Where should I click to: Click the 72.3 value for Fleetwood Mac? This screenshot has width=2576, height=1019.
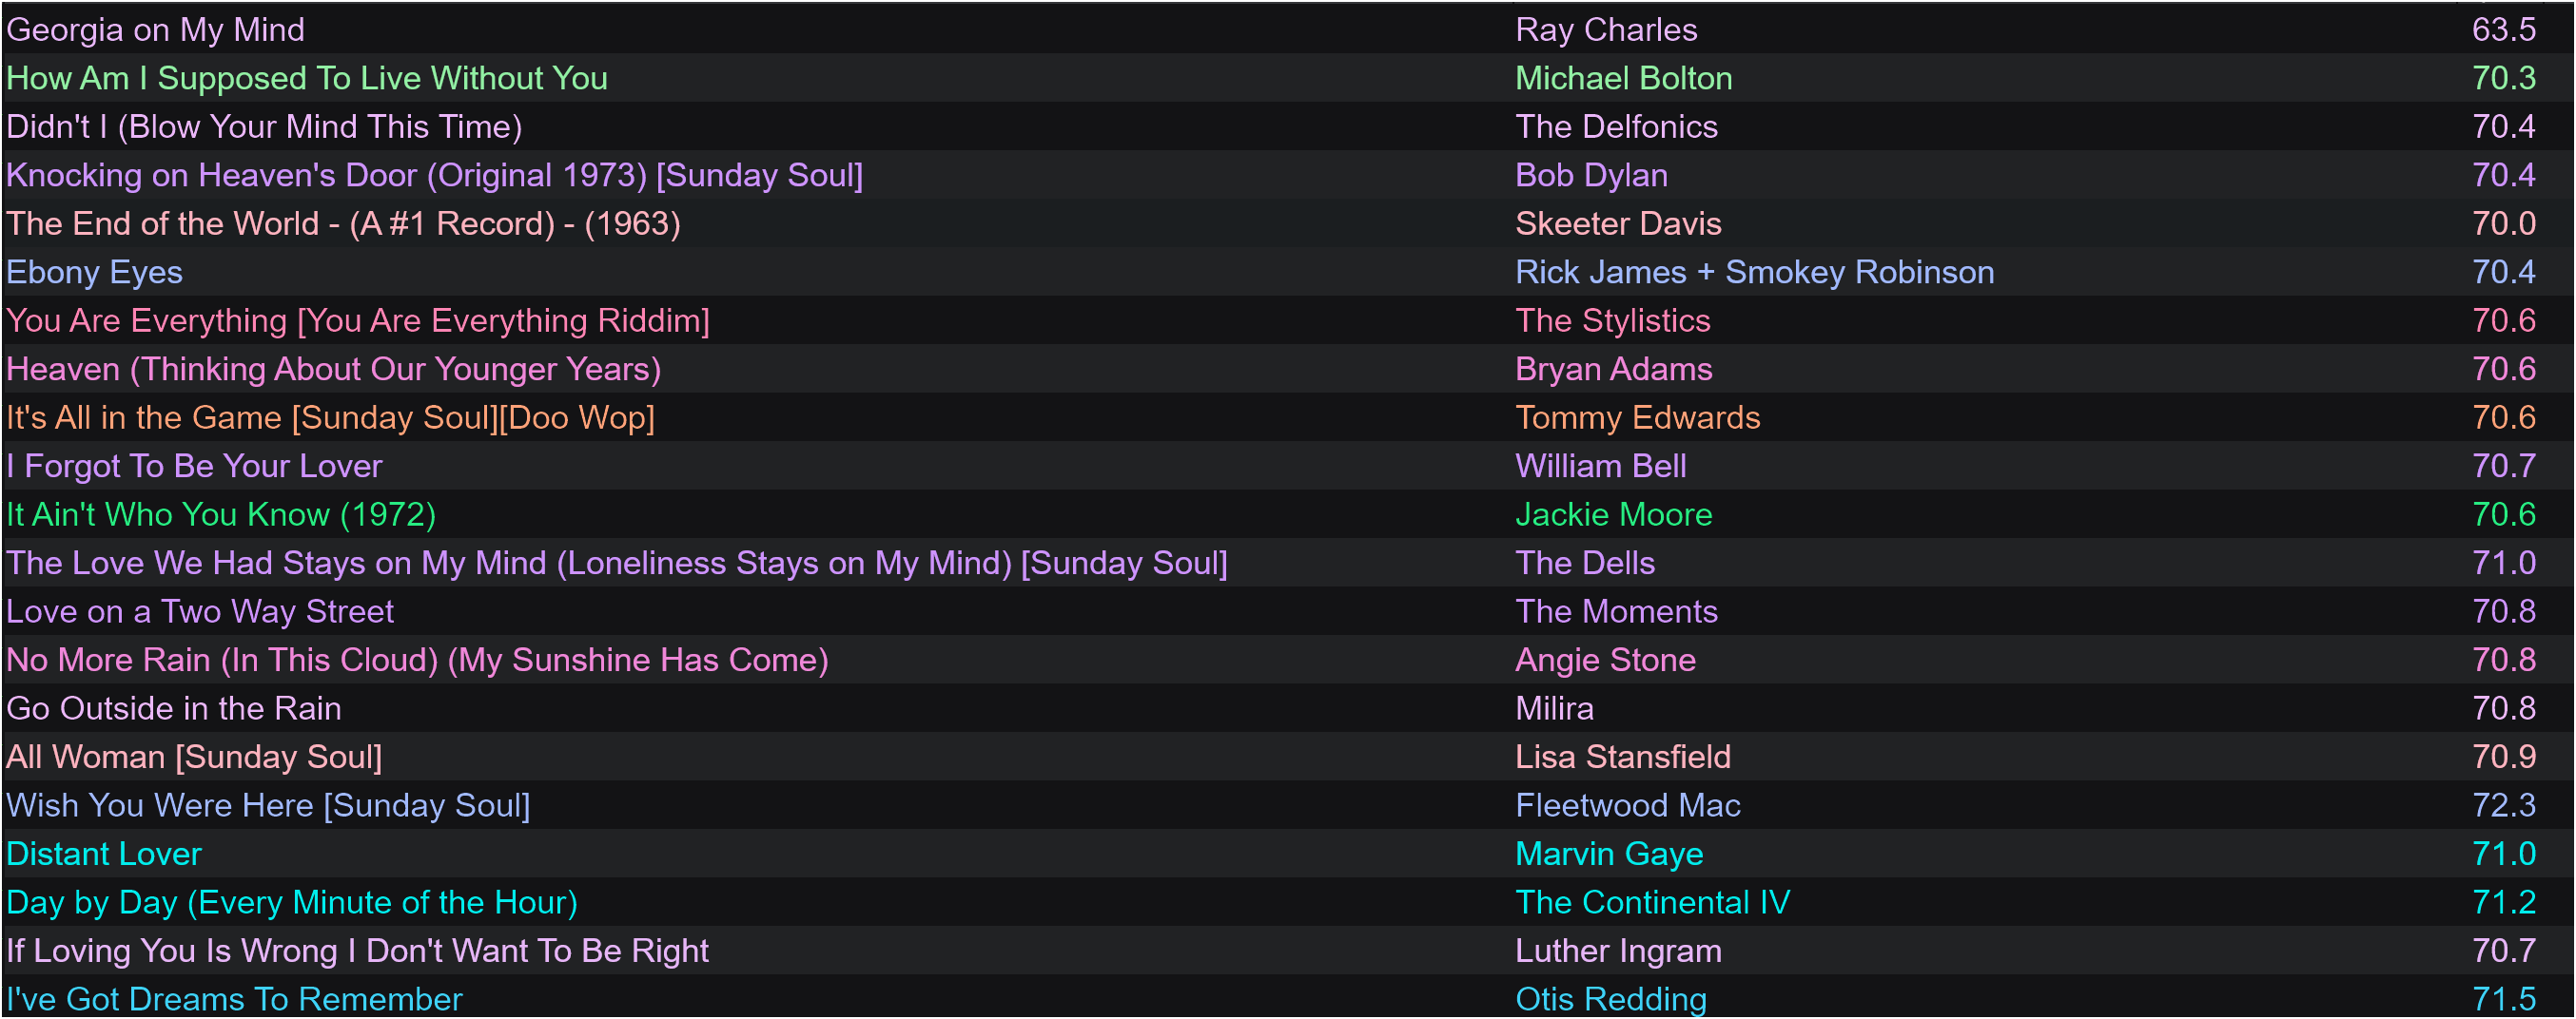2503,805
